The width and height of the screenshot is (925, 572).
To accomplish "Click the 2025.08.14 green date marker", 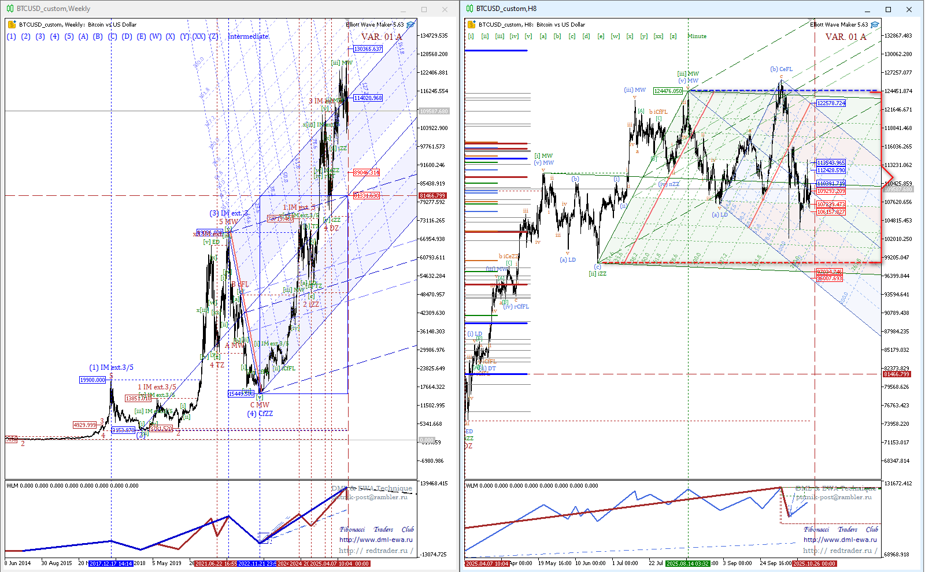I will click(687, 563).
